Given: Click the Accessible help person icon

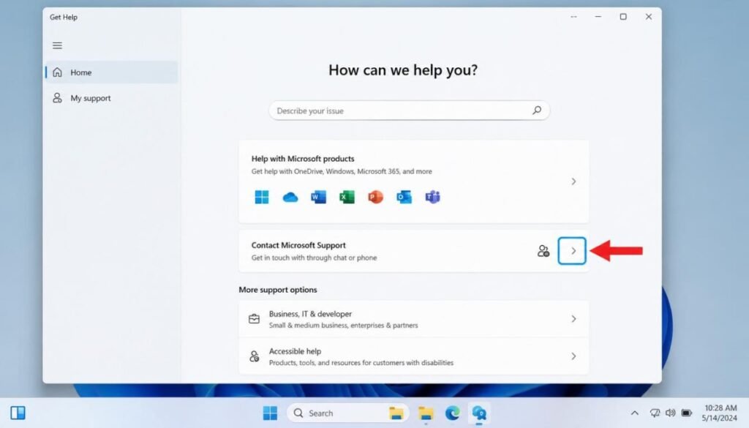Looking at the screenshot, I should pyautogui.click(x=254, y=356).
